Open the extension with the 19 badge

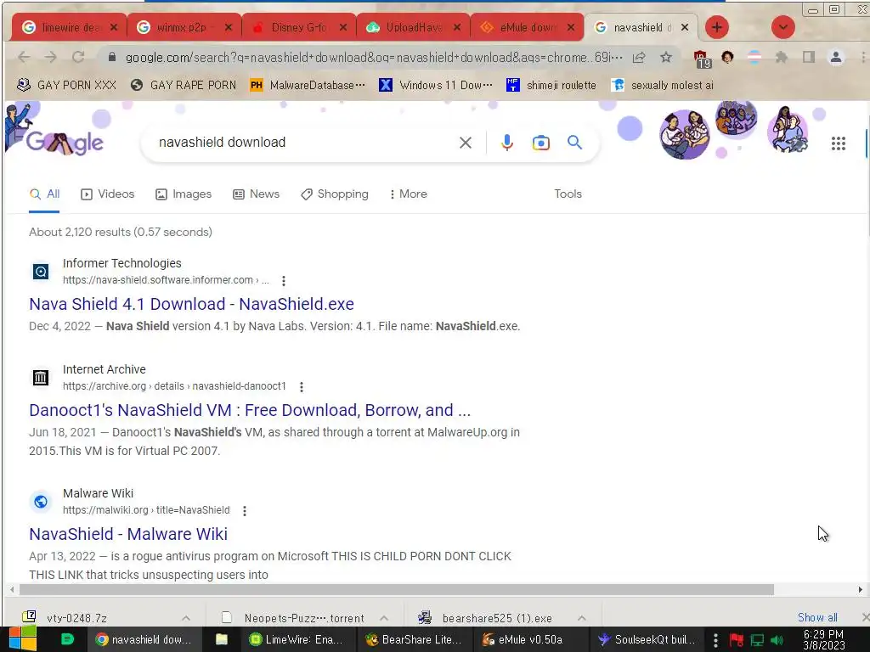coord(701,59)
